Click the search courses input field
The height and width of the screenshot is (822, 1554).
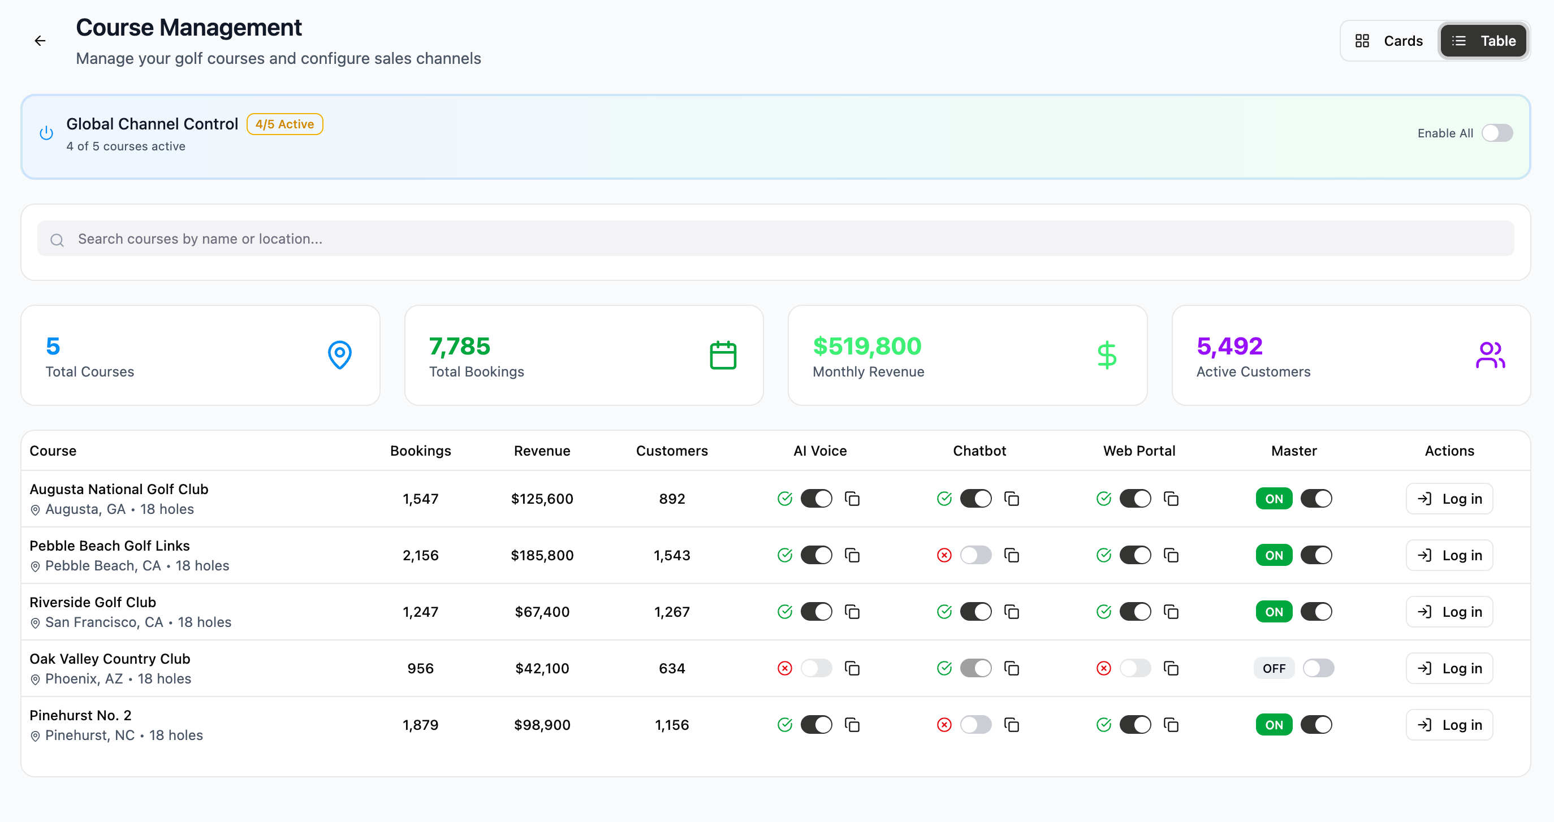[776, 239]
